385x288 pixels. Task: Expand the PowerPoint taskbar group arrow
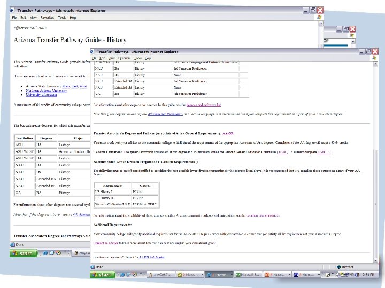point(290,275)
